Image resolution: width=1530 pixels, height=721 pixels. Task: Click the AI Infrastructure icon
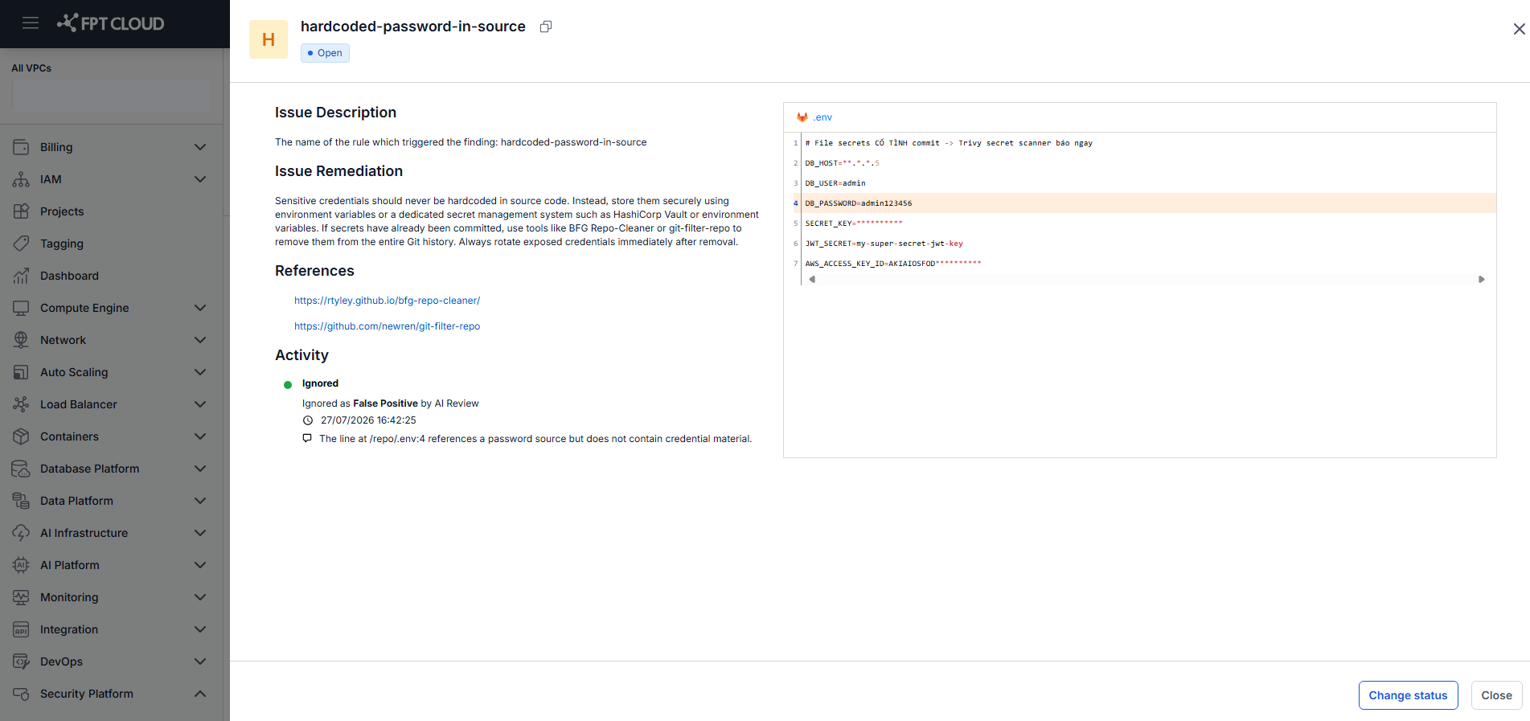tap(21, 533)
